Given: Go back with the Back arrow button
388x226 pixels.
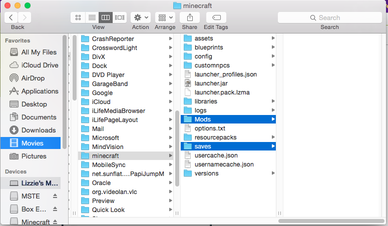Looking at the screenshot, I should pos(11,17).
